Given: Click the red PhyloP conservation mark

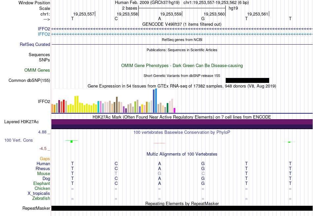Looking at the screenshot, I should click(x=159, y=143).
